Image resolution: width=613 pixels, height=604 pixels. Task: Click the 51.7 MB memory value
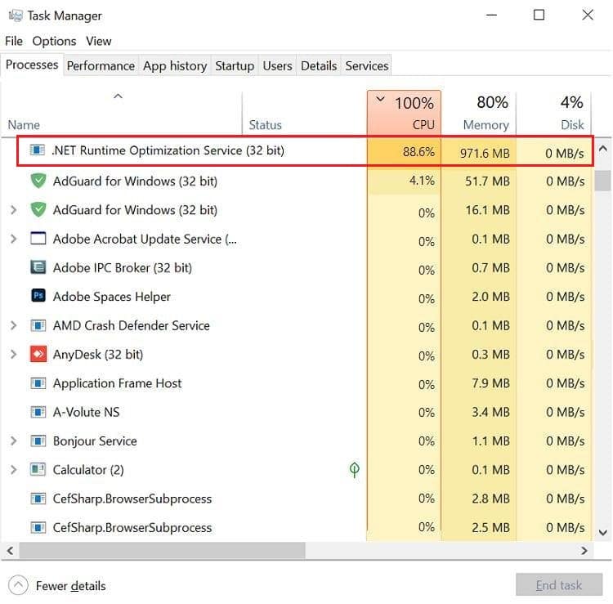[x=487, y=181]
